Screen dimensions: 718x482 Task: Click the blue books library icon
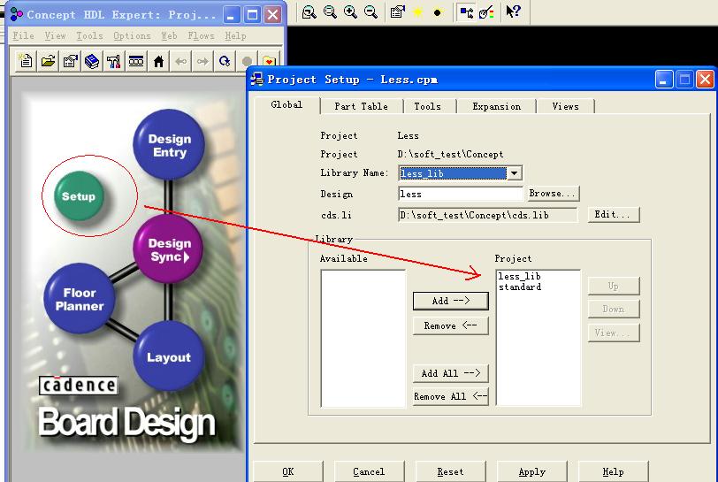92,61
